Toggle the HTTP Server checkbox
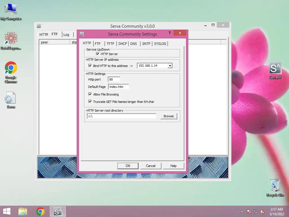The height and width of the screenshot is (217, 289). click(98, 54)
